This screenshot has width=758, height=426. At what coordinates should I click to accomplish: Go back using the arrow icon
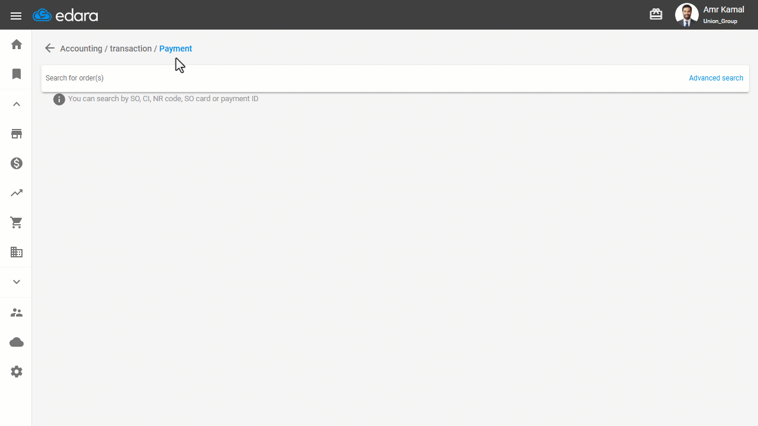(50, 49)
